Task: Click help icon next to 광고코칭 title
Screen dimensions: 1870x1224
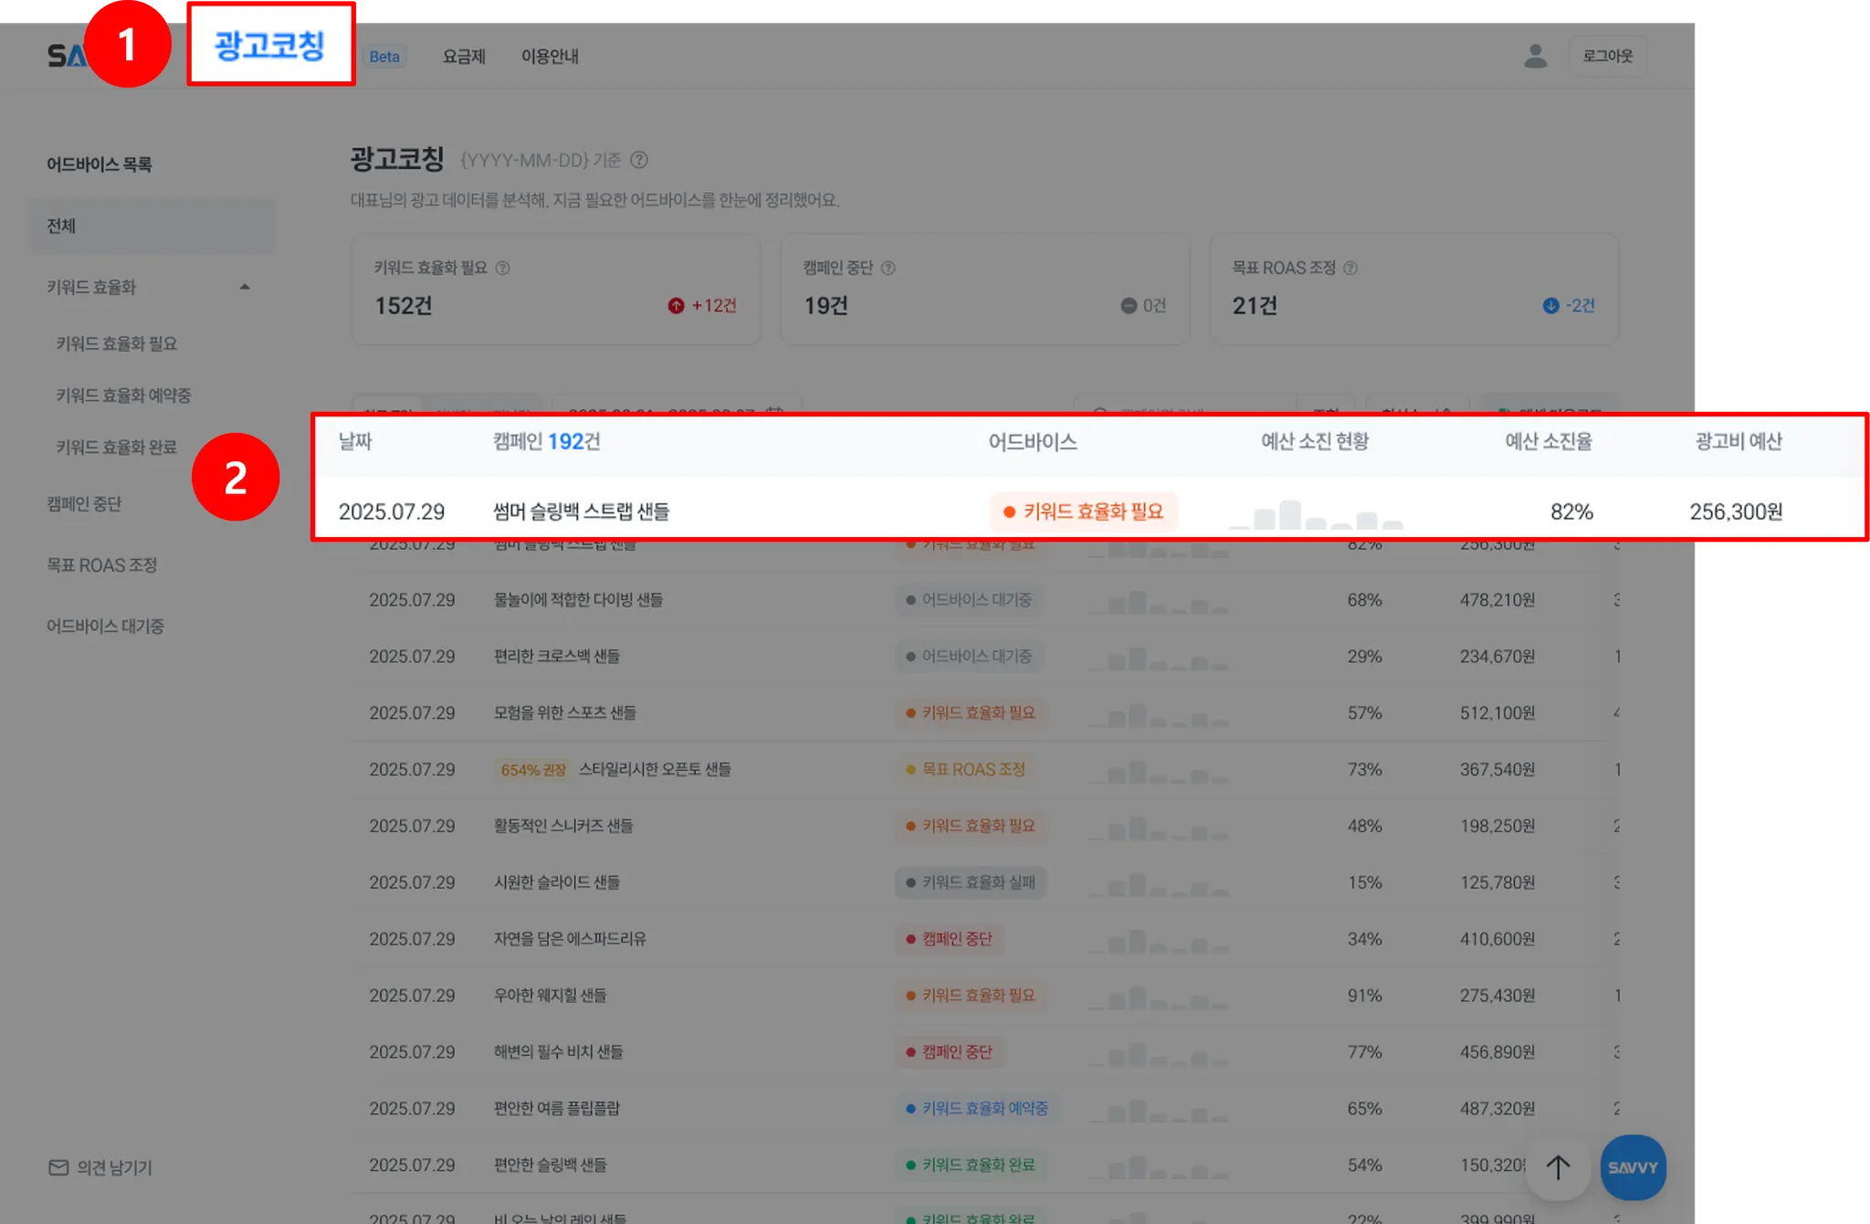Action: coord(639,160)
